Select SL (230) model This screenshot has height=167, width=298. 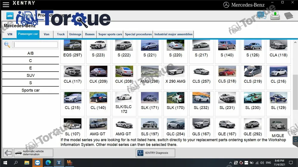click(x=253, y=103)
